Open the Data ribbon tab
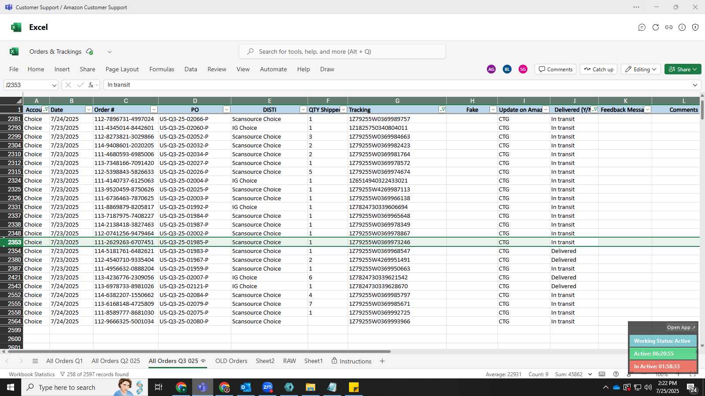 (191, 69)
